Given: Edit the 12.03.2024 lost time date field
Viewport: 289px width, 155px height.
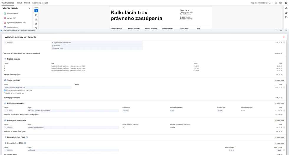Looking at the screenshot, I should (9, 128).
